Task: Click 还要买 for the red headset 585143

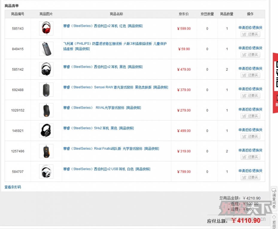Action: [x=250, y=34]
